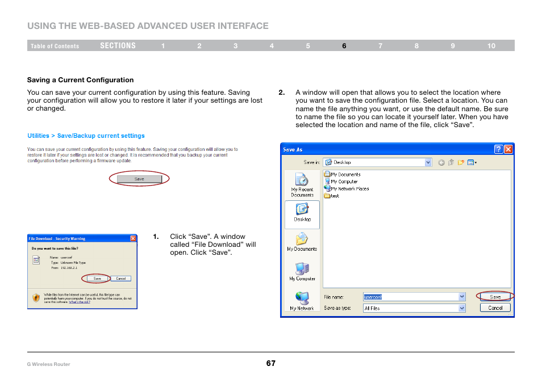This screenshot has height=379, width=542.
Task: Jump to section 6
Action: click(344, 46)
